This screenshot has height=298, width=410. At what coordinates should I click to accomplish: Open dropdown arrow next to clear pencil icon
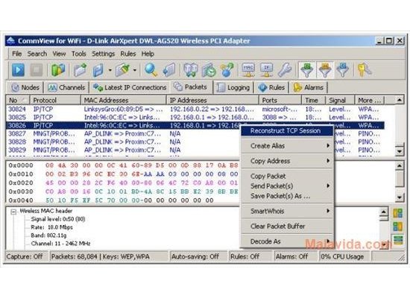click(134, 70)
